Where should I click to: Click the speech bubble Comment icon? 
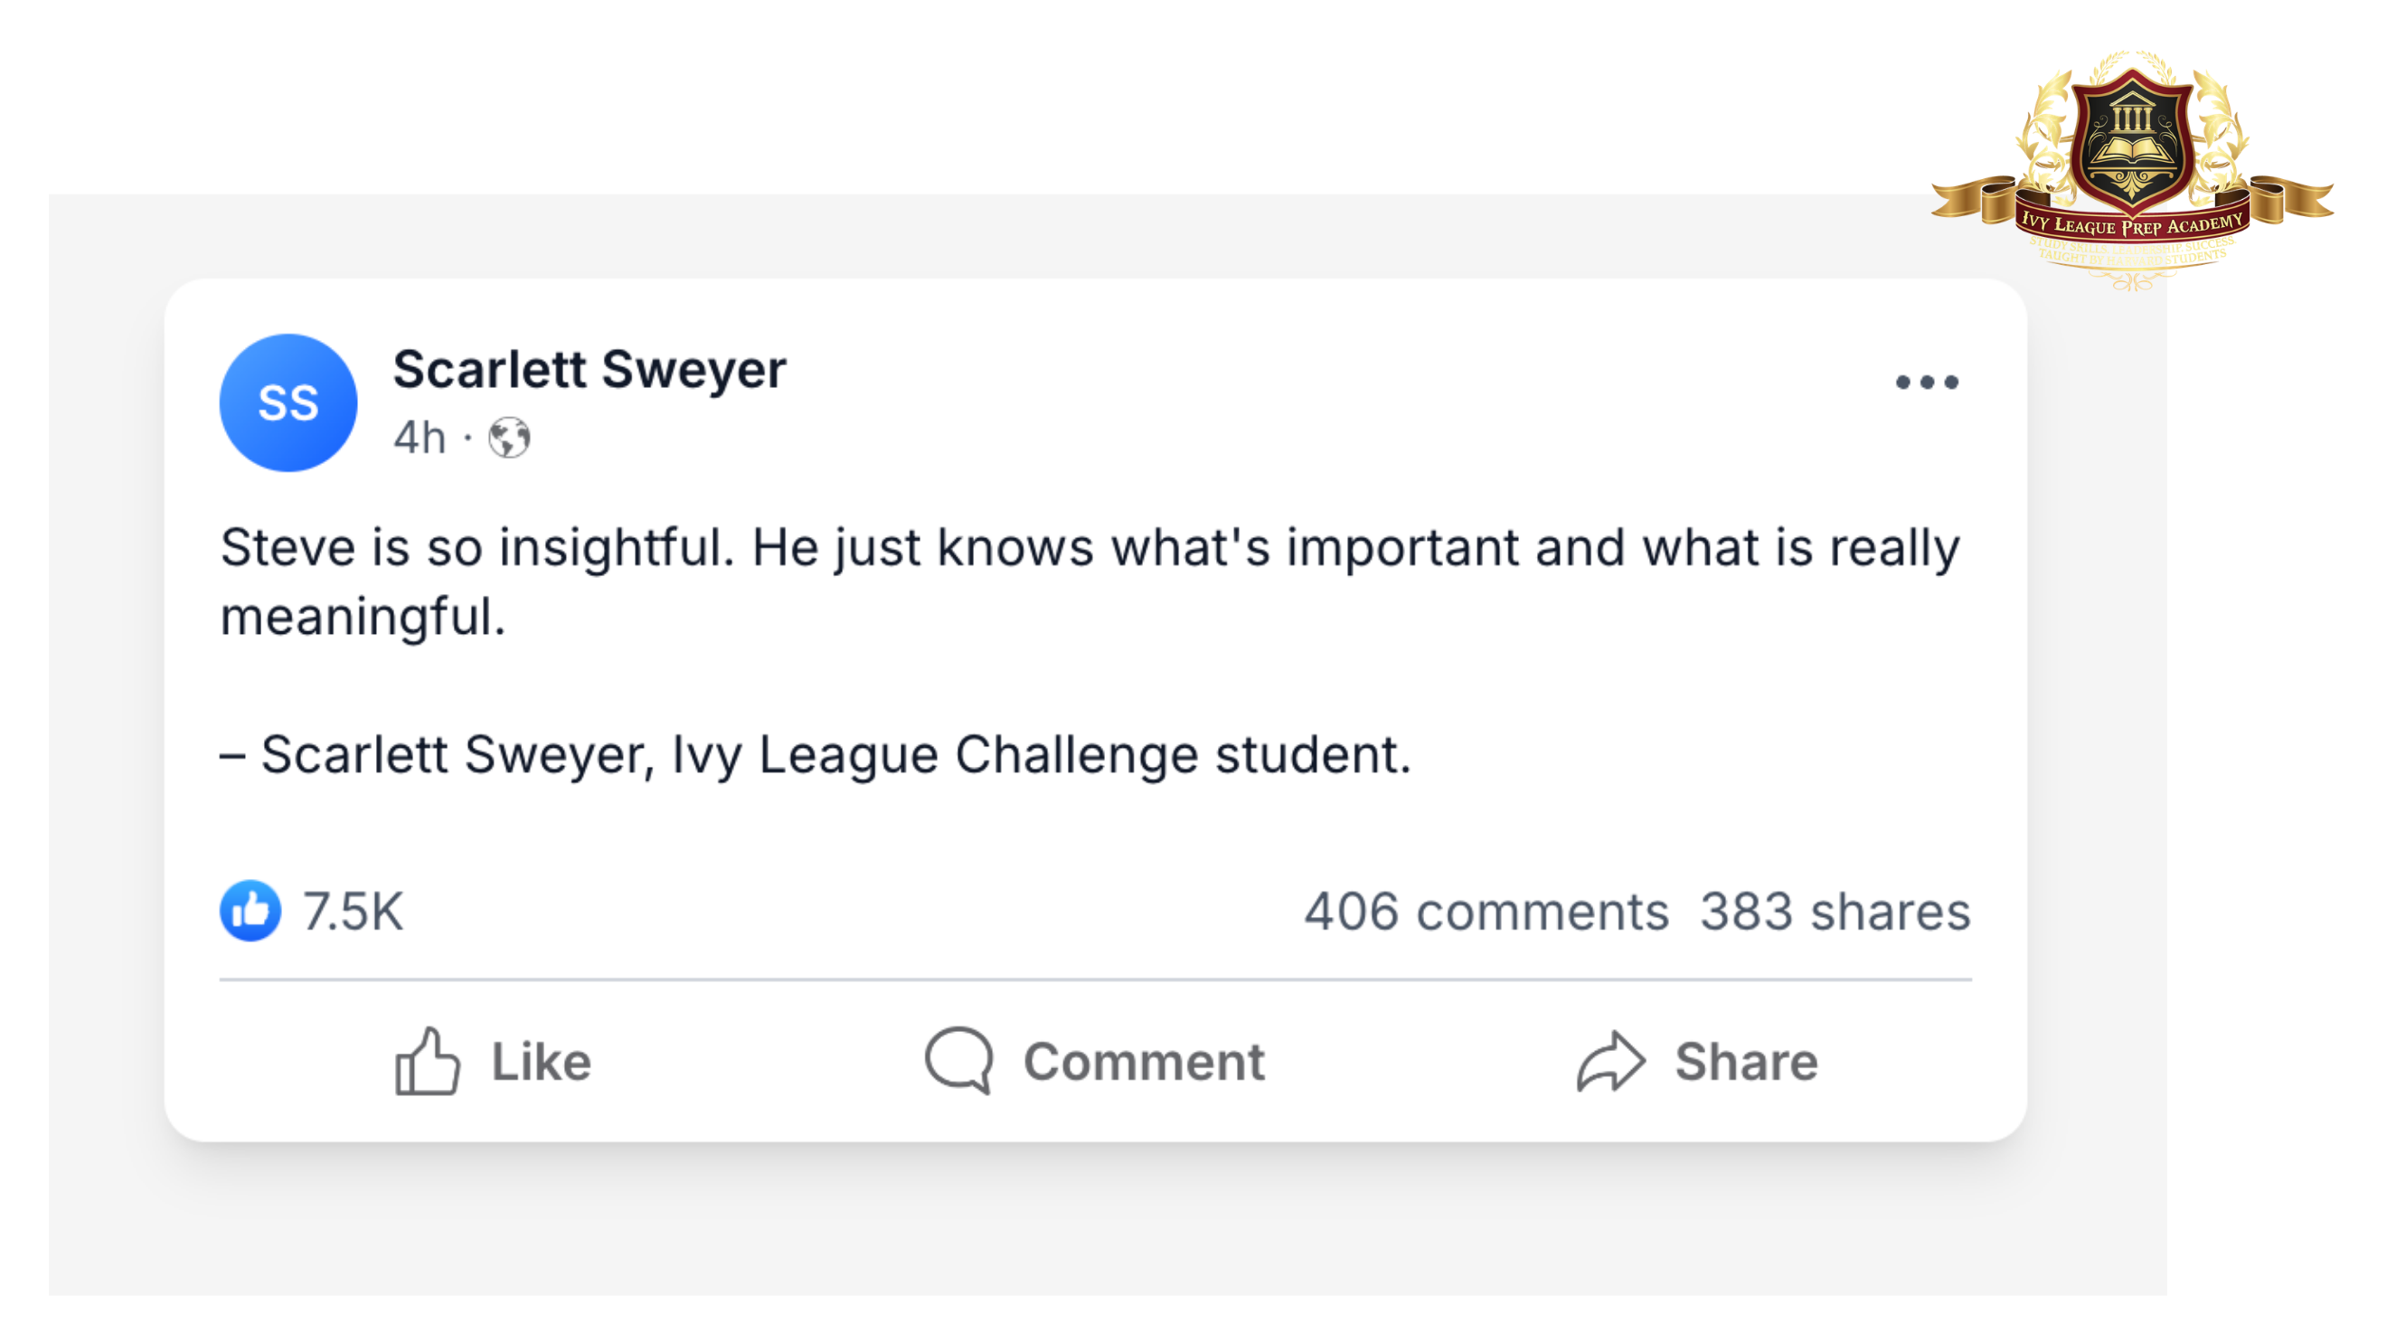tap(958, 1060)
